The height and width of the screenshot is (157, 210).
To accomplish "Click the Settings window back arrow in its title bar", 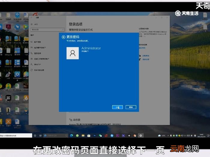I will coord(31,17).
